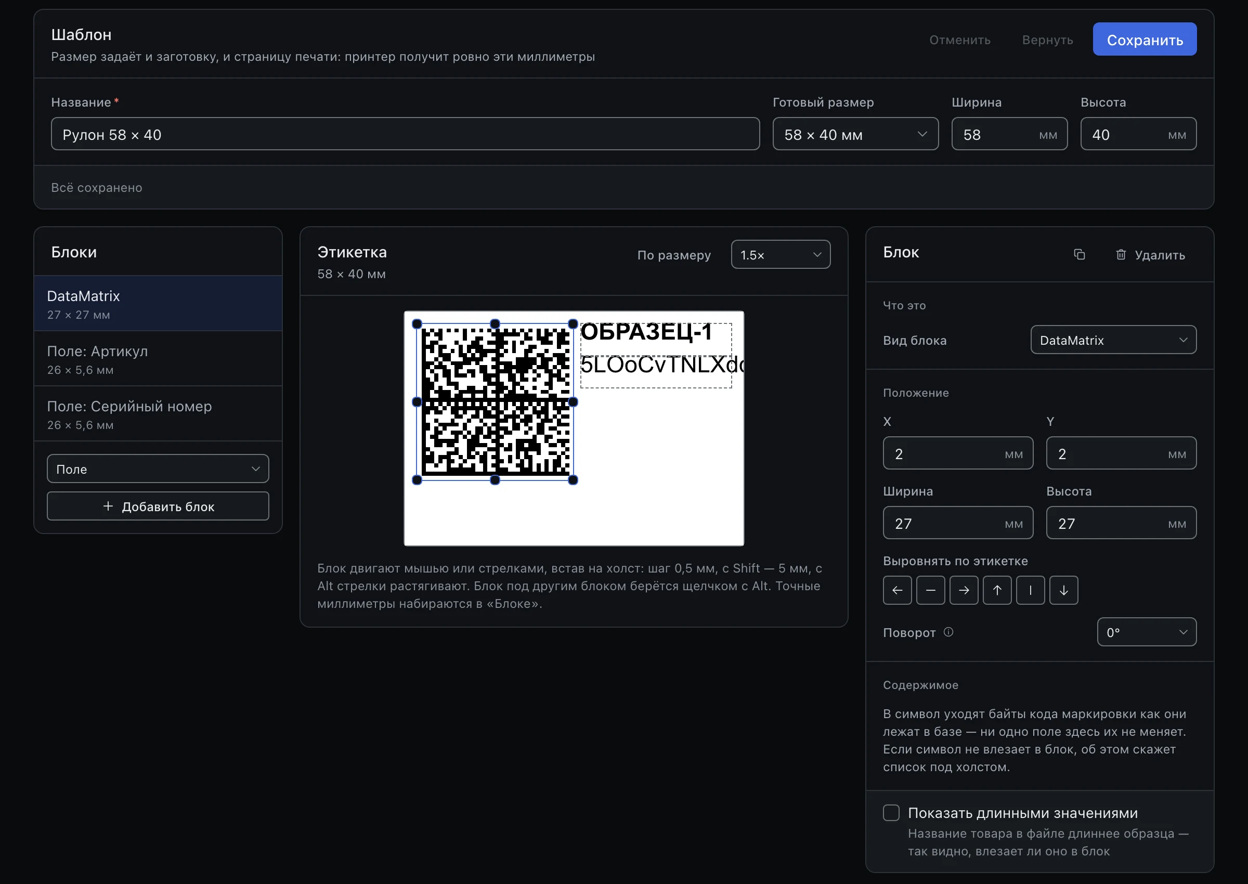
Task: Select the Поле: Серийный номер block row
Action: (x=158, y=414)
